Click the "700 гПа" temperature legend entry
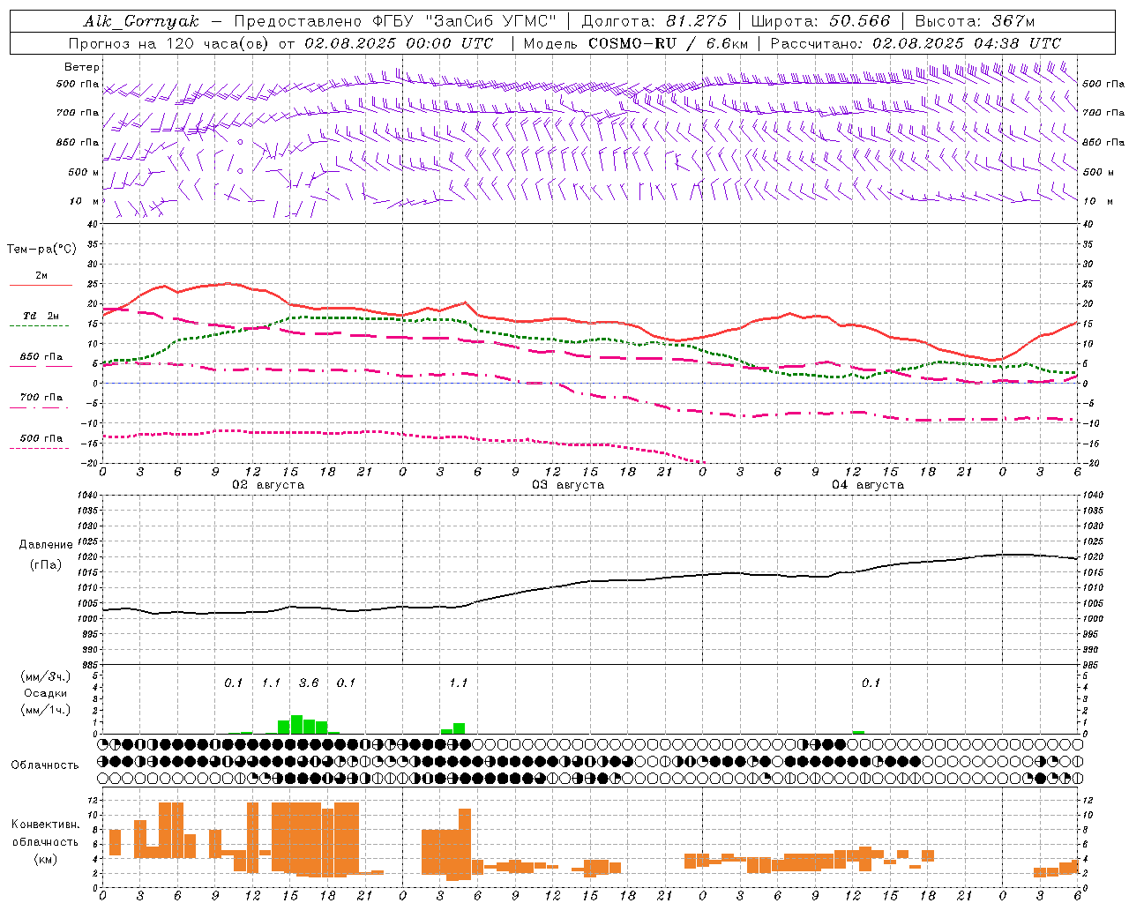The width and height of the screenshot is (1129, 903). click(41, 397)
